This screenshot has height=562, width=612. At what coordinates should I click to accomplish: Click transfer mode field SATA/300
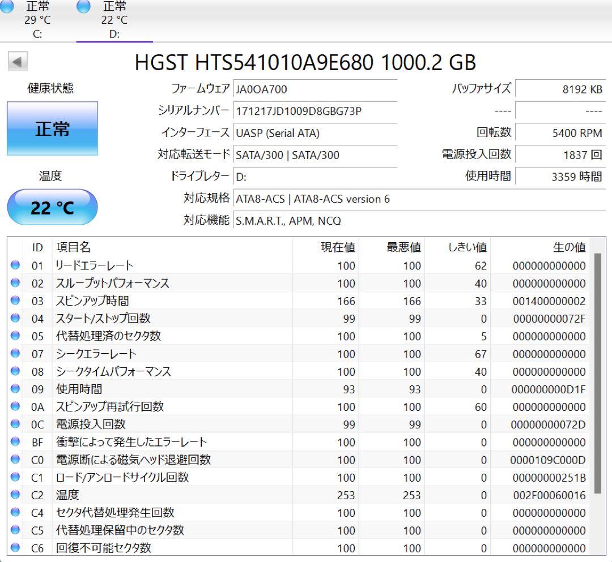(x=315, y=155)
